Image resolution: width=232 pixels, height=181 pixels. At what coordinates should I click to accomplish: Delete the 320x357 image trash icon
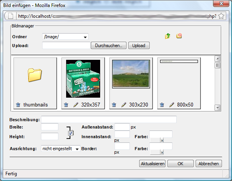click(x=66, y=105)
